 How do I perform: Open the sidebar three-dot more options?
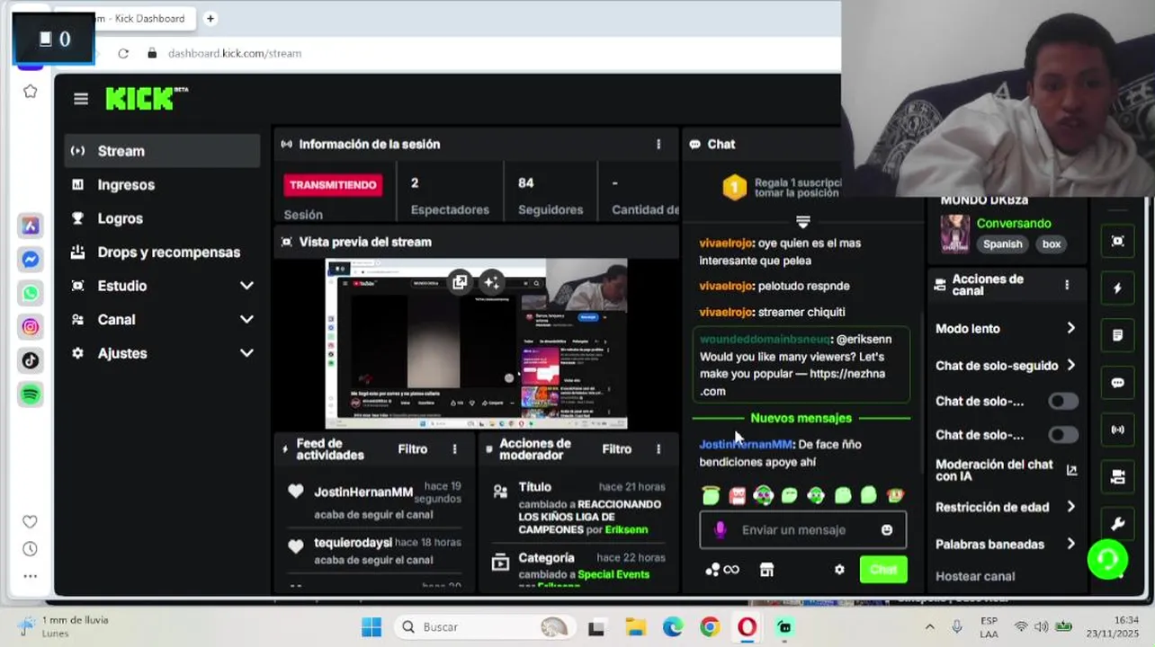point(30,576)
